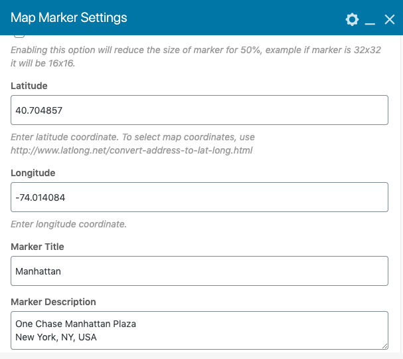Click the Marker Title field containing Manhattan

[x=199, y=271]
